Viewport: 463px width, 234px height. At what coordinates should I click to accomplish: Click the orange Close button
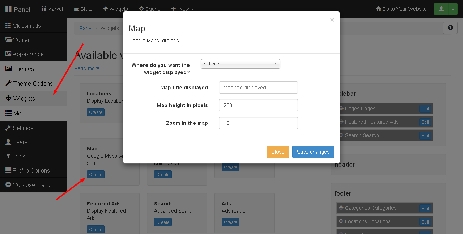click(278, 152)
